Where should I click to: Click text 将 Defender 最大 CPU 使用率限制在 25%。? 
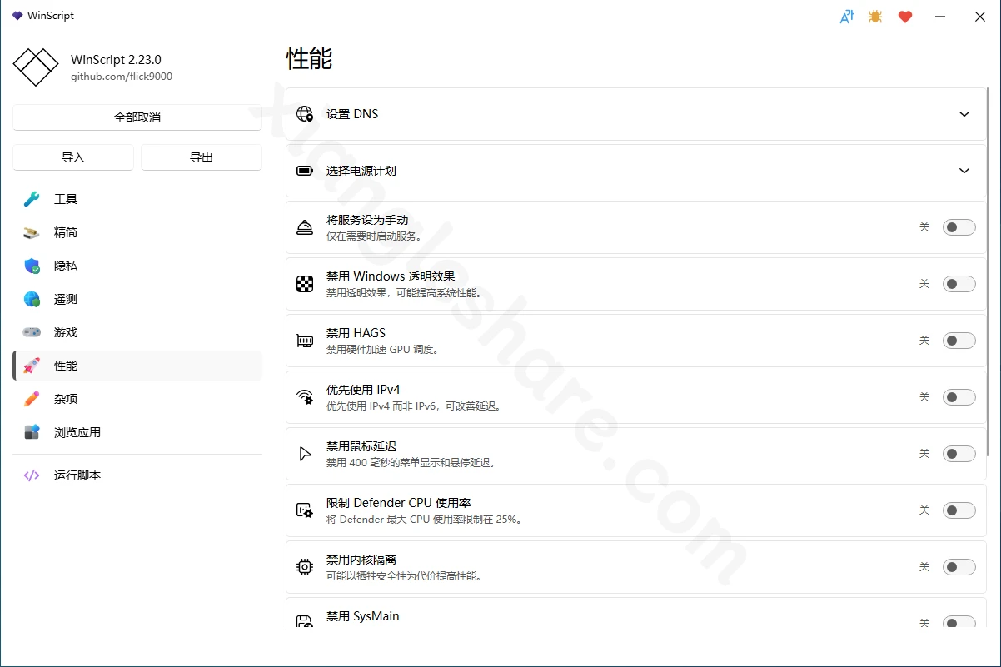tap(426, 520)
